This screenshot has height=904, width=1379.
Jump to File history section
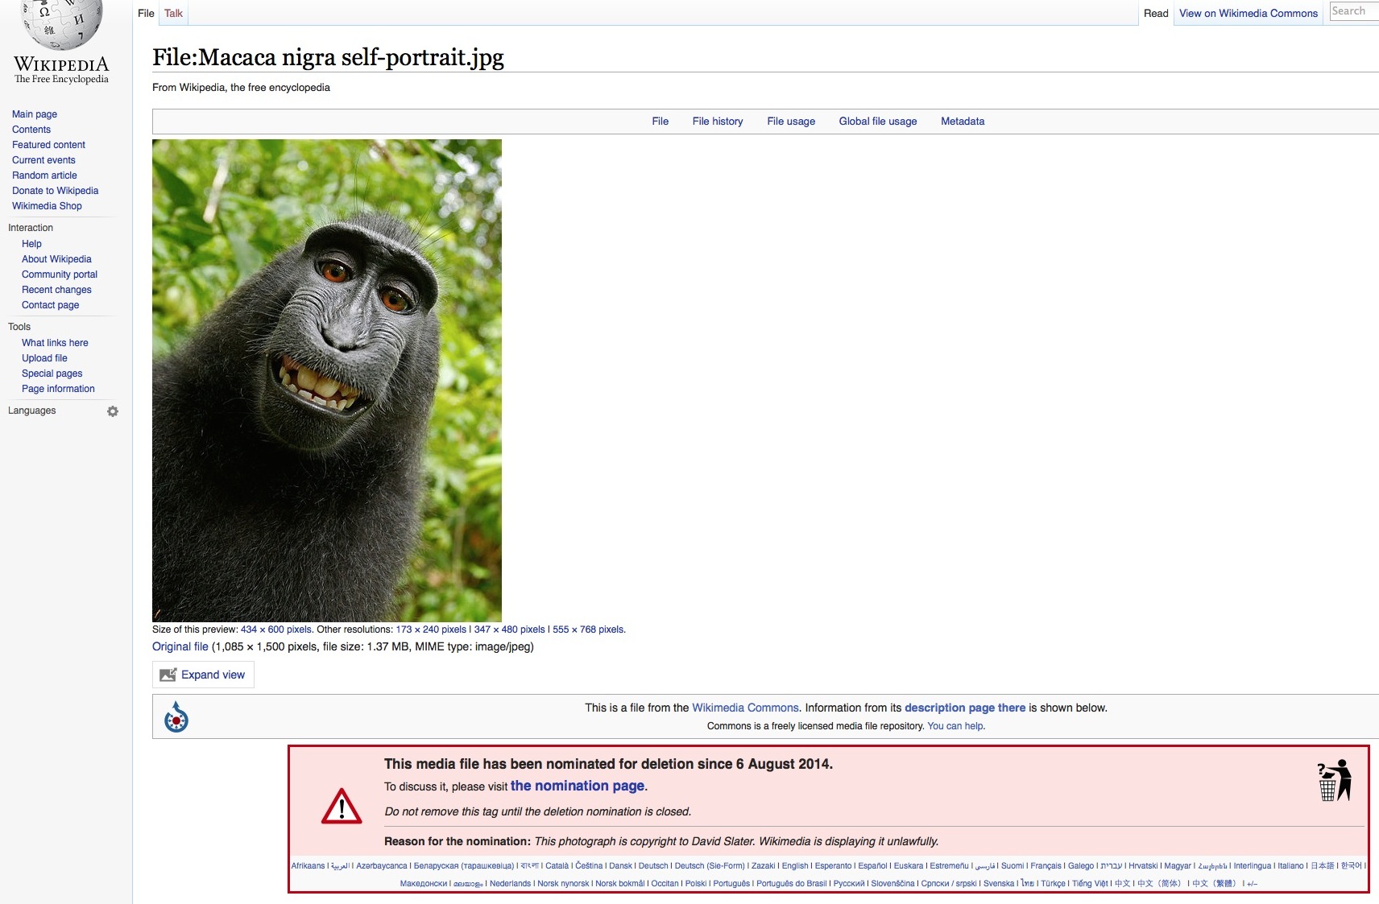[x=718, y=122]
